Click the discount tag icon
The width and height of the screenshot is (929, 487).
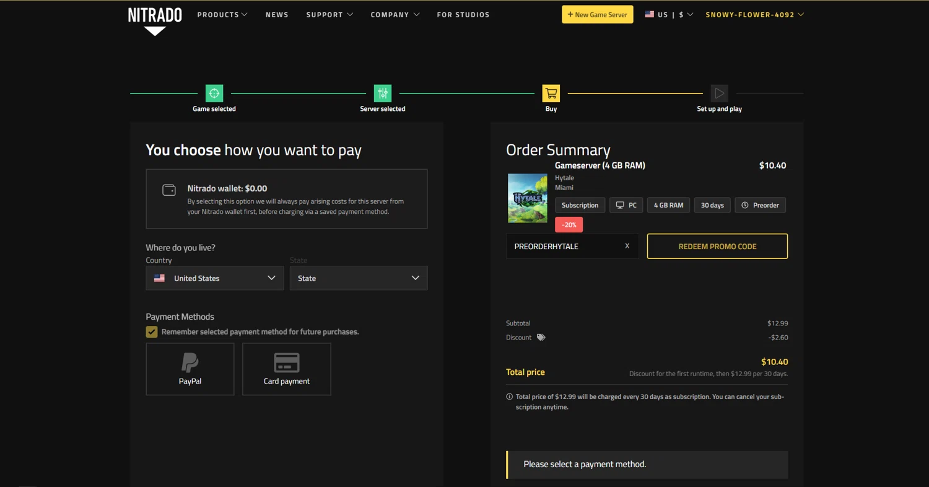click(541, 338)
